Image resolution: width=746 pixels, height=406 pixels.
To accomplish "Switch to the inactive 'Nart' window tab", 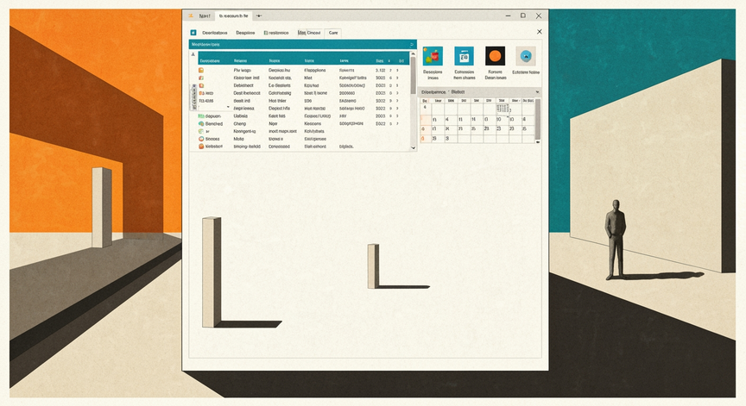I will (205, 16).
